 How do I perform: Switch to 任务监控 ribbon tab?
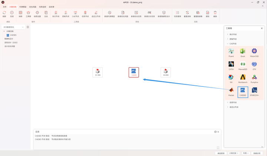pyautogui.click(x=43, y=7)
